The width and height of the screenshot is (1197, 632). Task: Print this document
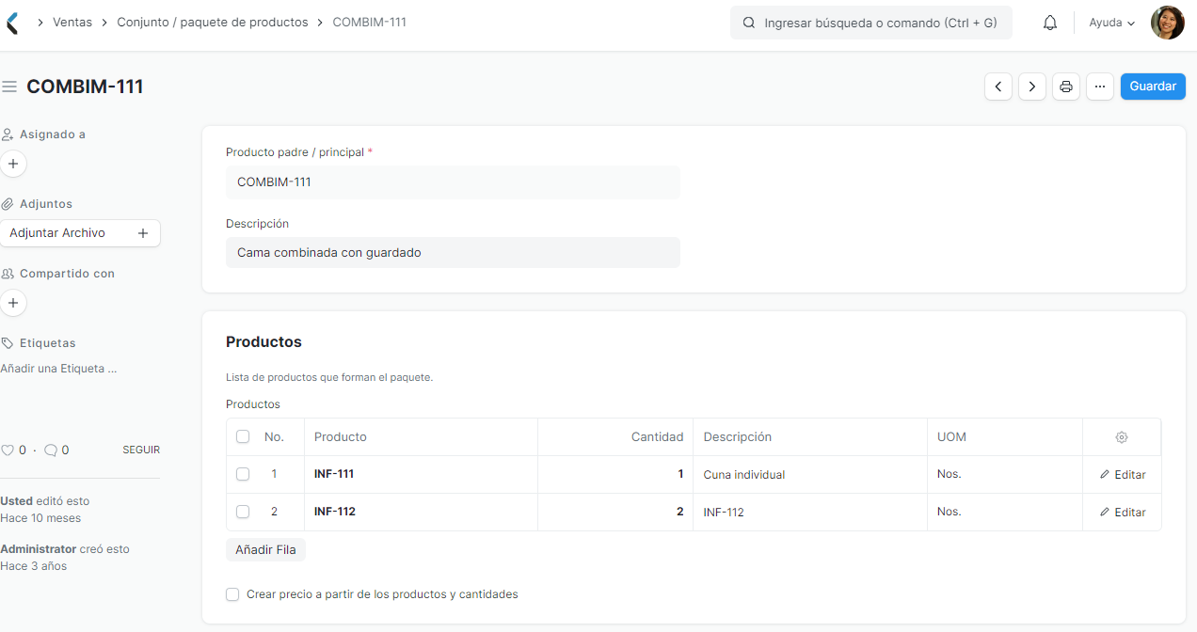[1066, 87]
